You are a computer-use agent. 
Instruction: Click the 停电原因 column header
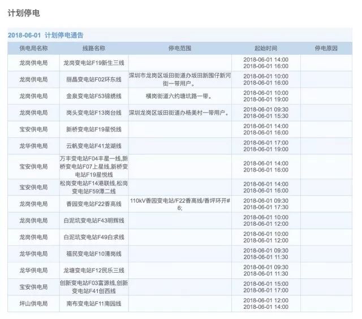(326, 48)
